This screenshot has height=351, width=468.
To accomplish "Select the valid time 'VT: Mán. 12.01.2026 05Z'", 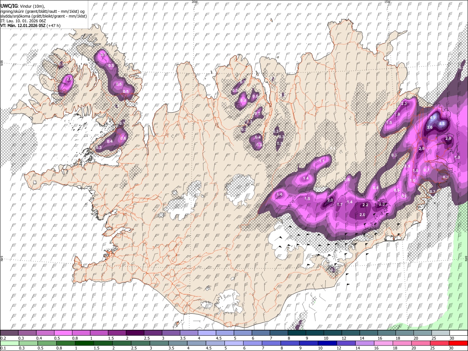I will 23,26.
